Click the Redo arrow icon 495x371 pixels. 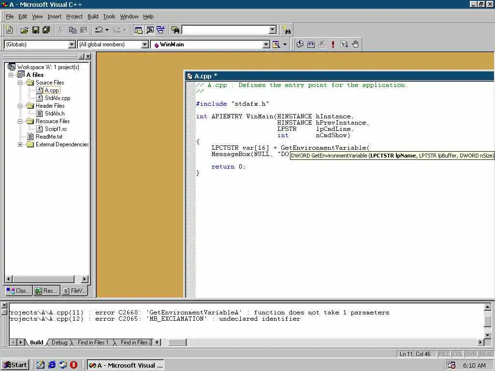tap(117, 30)
